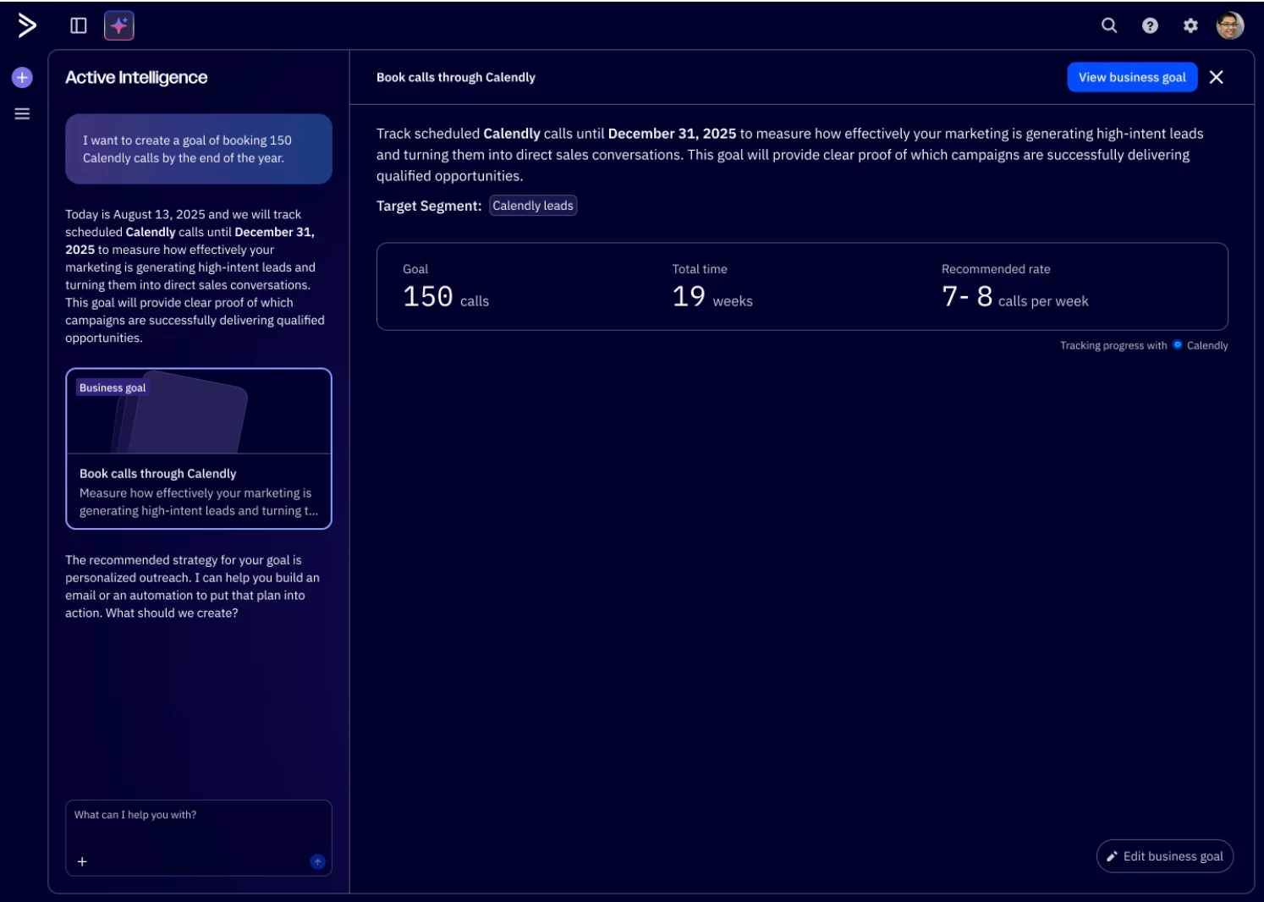Open the settings gear icon
This screenshot has height=902, width=1264.
(1189, 26)
